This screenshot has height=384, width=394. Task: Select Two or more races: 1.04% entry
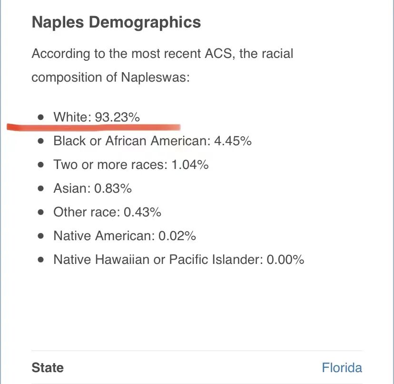coord(131,164)
